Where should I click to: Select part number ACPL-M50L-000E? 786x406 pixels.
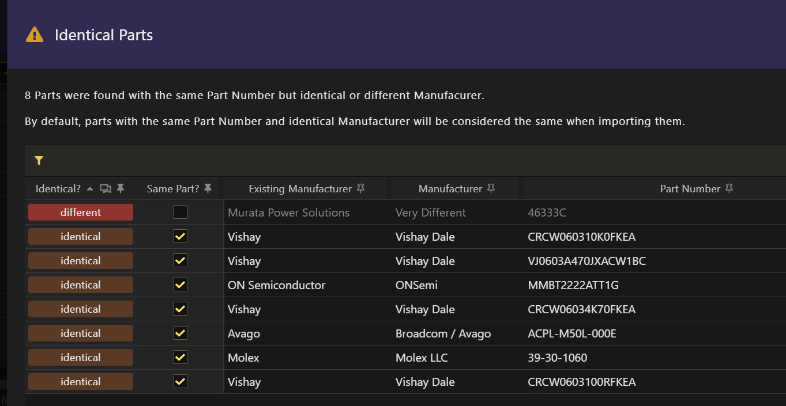(x=572, y=333)
